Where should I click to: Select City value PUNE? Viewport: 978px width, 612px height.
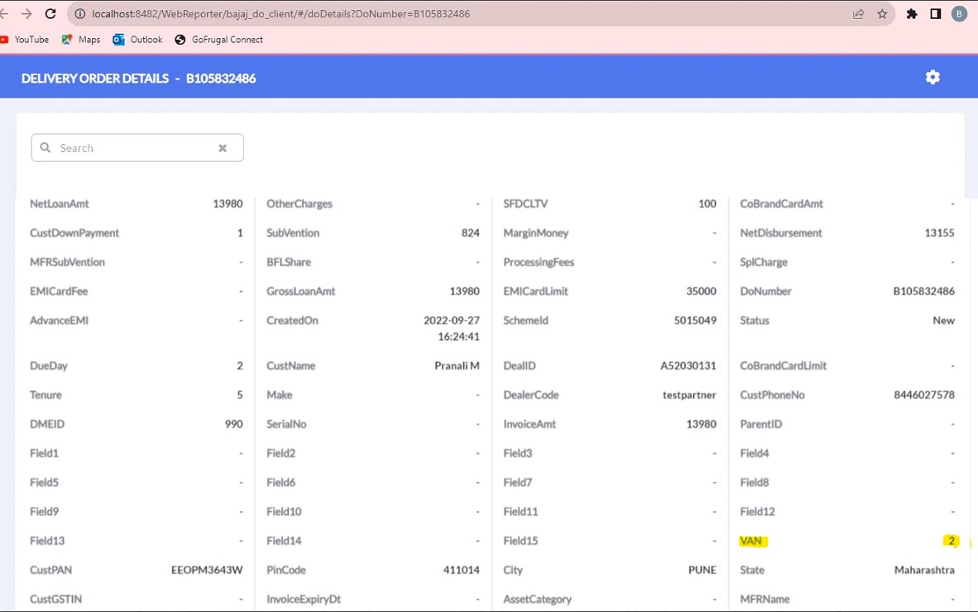702,571
